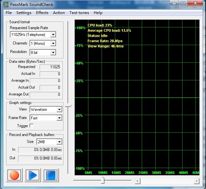
Task: Click the PassMark SoundCheck title bar icon
Action: point(6,5)
